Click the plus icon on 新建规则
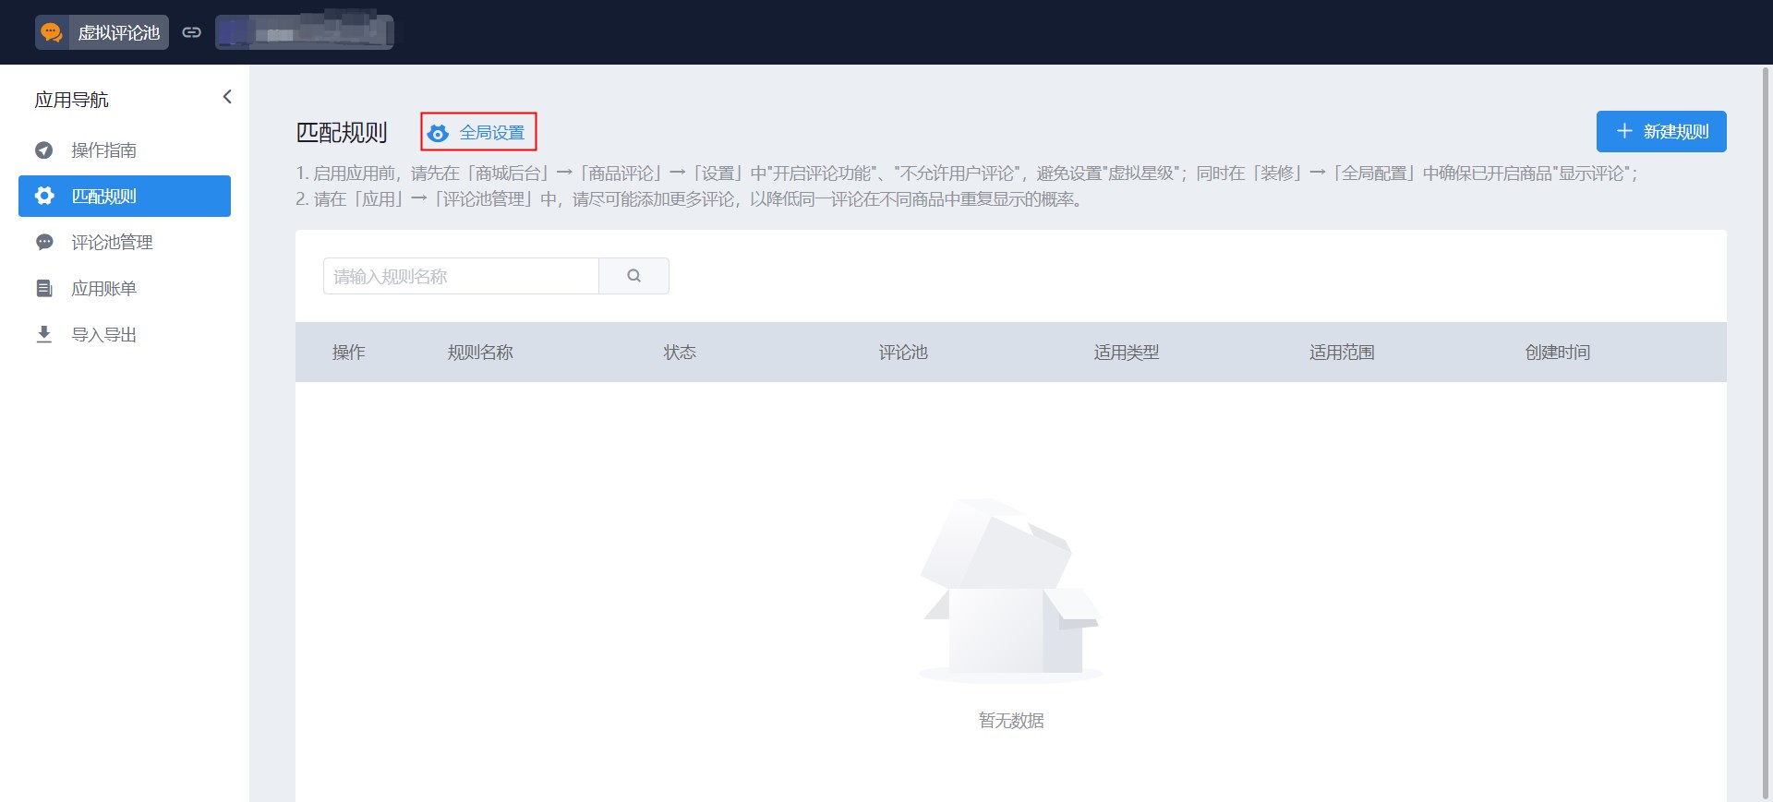Screen dimensions: 1773x802 (x=1624, y=131)
